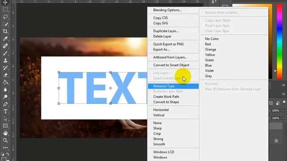Choose Create Work Path entry
This screenshot has height=161, width=287.
click(x=166, y=97)
